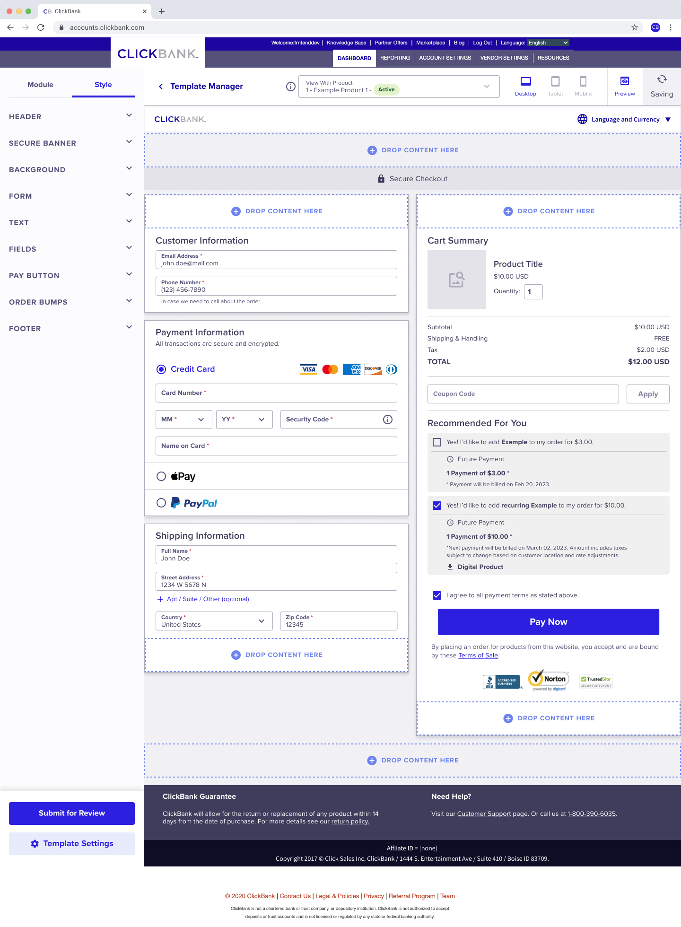Reload the page in browser
This screenshot has width=681, height=927.
point(41,27)
